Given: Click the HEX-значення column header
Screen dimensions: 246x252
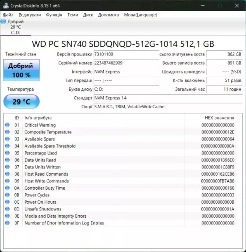Looking at the screenshot, I should pos(219,118).
